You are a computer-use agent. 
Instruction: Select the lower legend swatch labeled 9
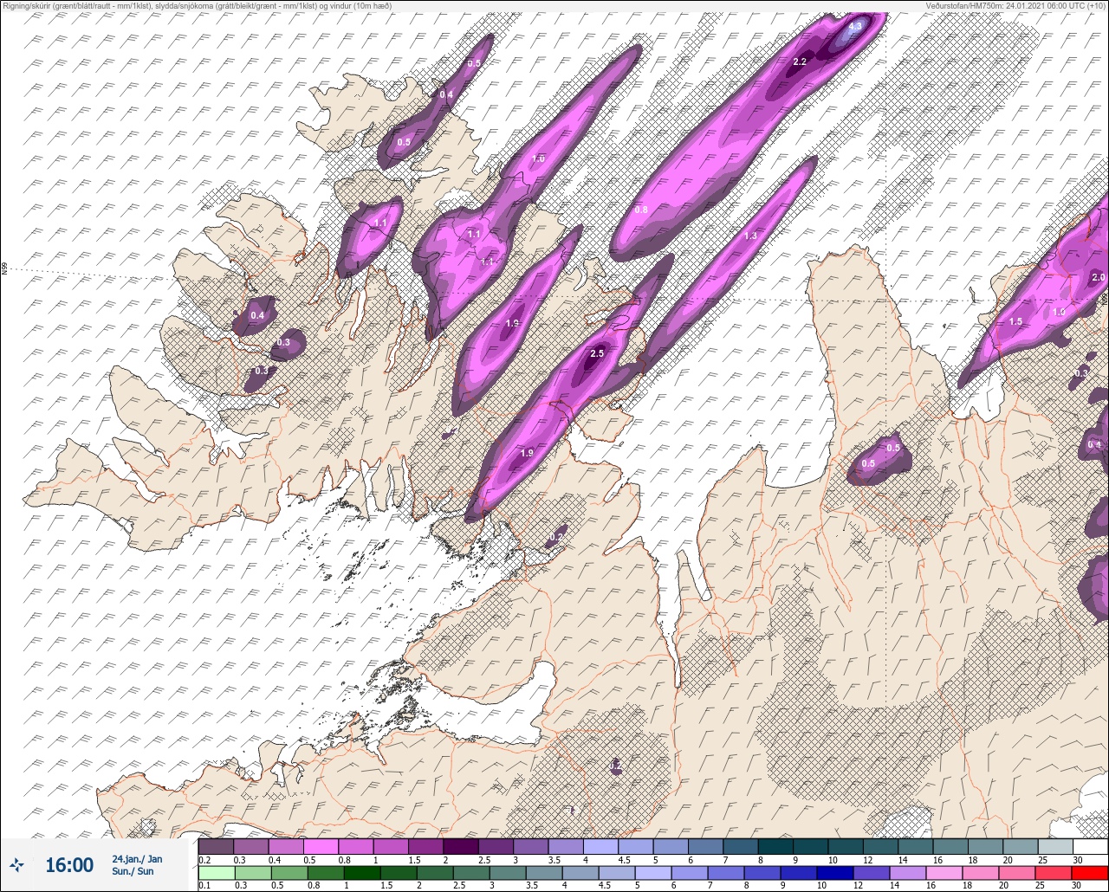coord(798,873)
